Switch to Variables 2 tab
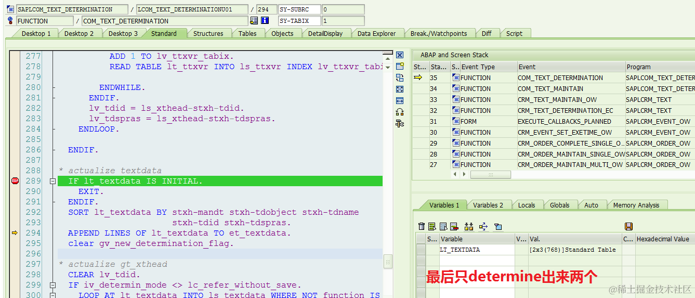This screenshot has height=298, width=695. (488, 205)
